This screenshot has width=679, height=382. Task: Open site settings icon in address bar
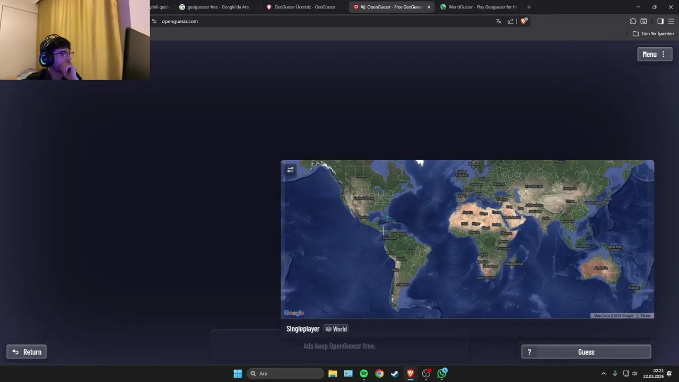[x=154, y=21]
